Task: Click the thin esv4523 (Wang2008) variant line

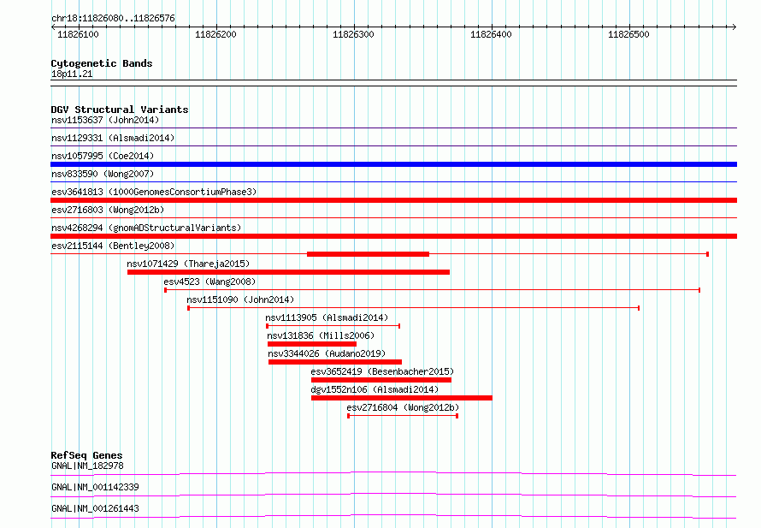Action: tap(433, 290)
